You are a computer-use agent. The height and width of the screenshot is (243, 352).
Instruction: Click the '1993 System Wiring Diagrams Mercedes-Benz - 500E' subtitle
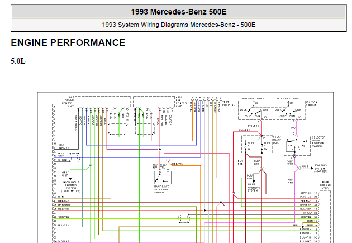tap(179, 25)
